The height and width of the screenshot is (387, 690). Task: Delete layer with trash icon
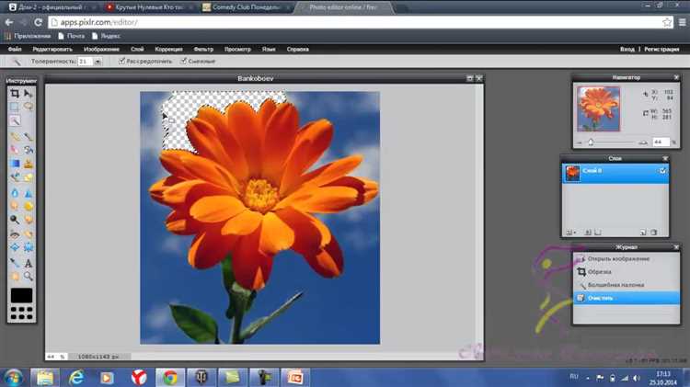[654, 233]
